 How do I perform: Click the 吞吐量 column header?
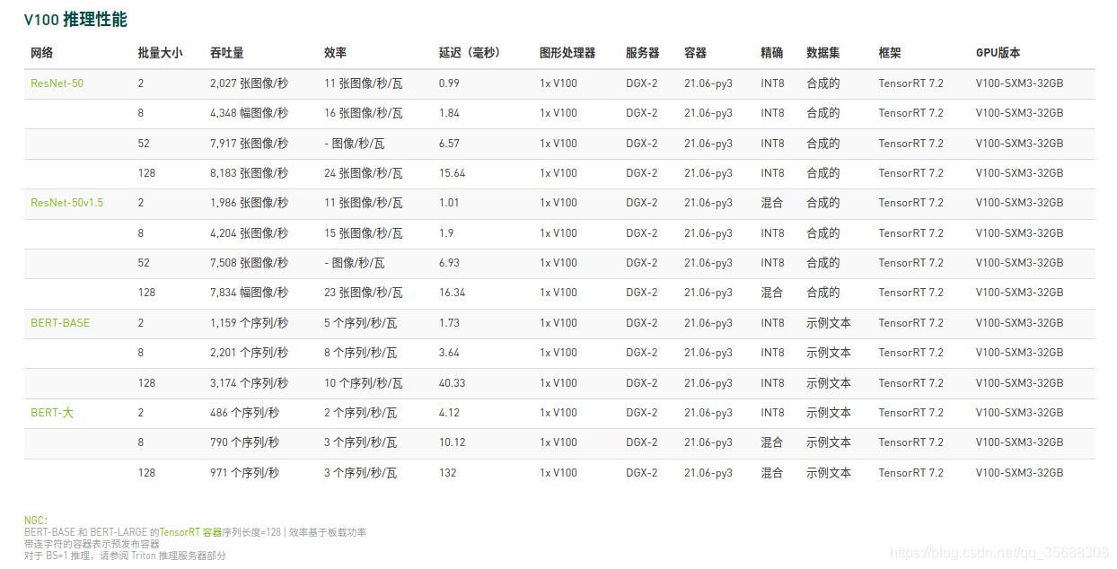(226, 53)
